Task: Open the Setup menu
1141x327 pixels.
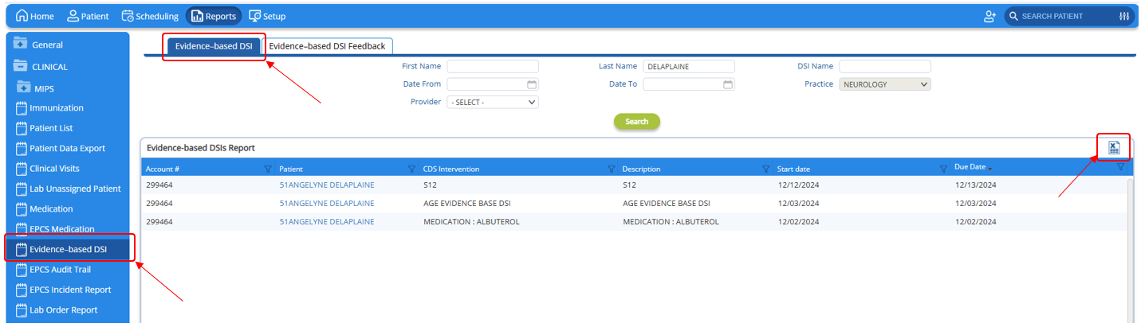Action: tap(267, 16)
